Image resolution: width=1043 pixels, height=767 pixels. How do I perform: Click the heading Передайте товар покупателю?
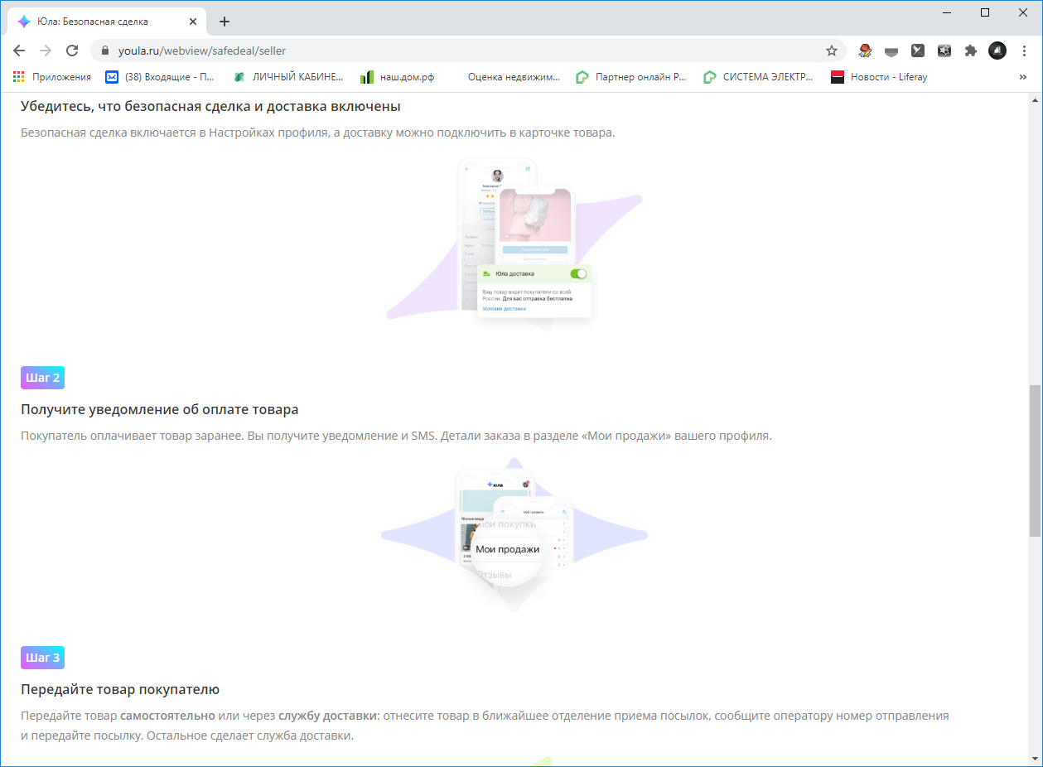point(120,689)
